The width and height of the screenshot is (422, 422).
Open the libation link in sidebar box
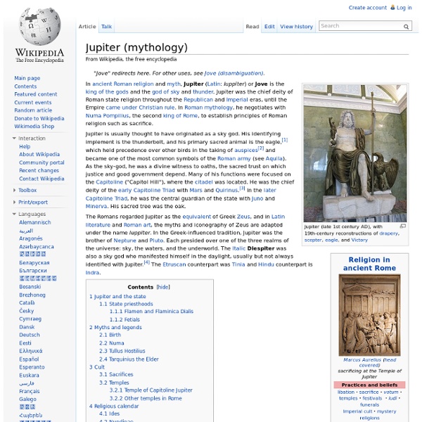point(346,392)
